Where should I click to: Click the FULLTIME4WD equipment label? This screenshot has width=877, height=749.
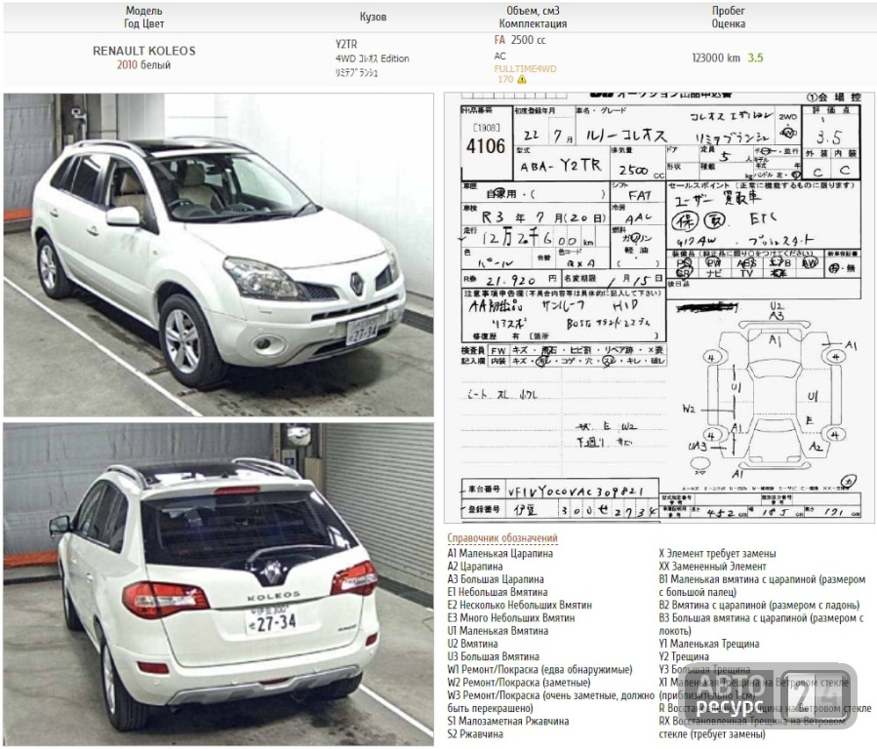pos(525,68)
